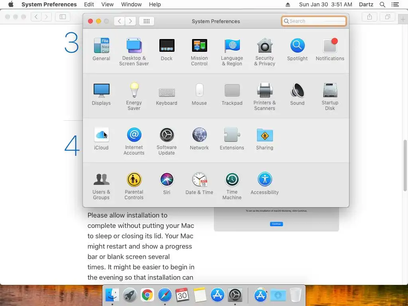
Task: Open Spotlight preferences
Action: [x=297, y=49]
